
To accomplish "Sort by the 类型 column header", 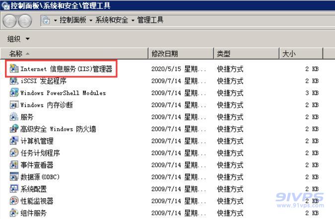I will tap(246, 54).
